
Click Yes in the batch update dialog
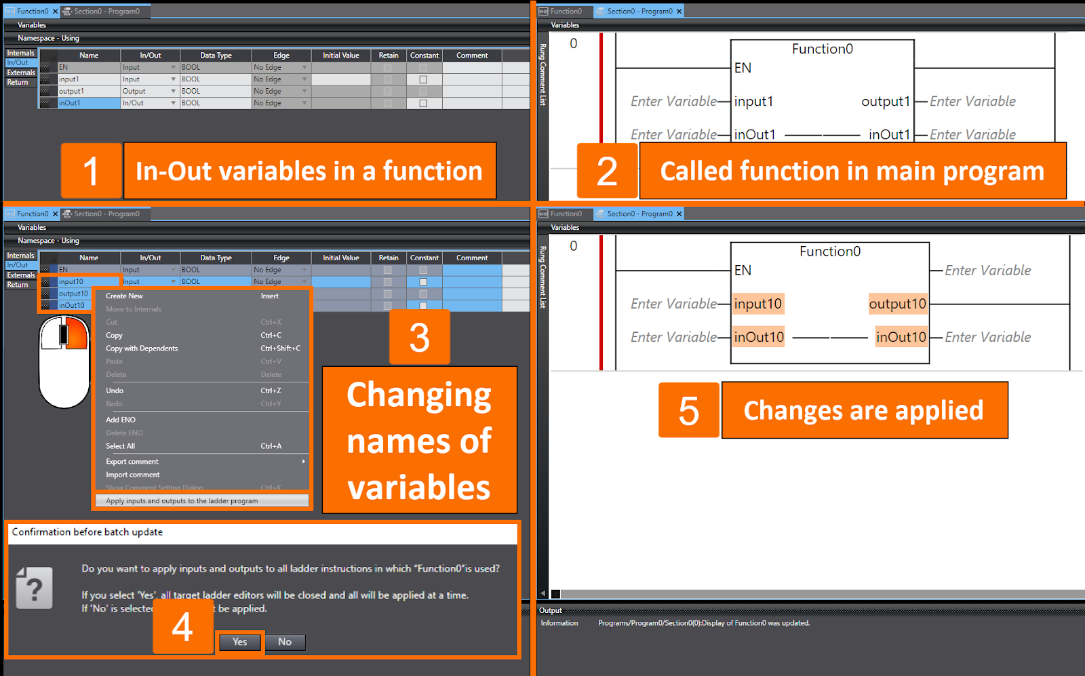point(239,641)
